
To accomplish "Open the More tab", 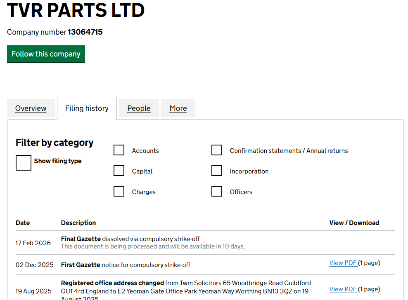I will pyautogui.click(x=178, y=108).
